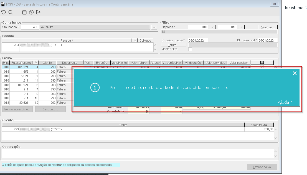Click Dt. baixa. média date field
This screenshot has width=307, height=175.
pos(198,40)
